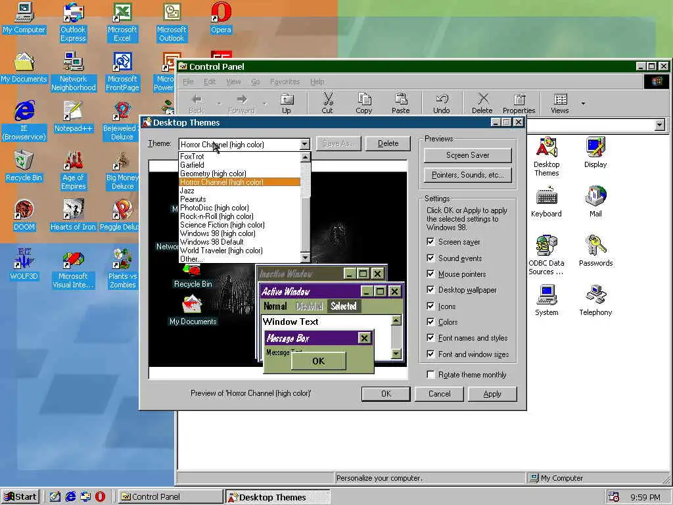Image resolution: width=673 pixels, height=505 pixels.
Task: Select the Microsoft Outlook desktop icon
Action: click(172, 22)
